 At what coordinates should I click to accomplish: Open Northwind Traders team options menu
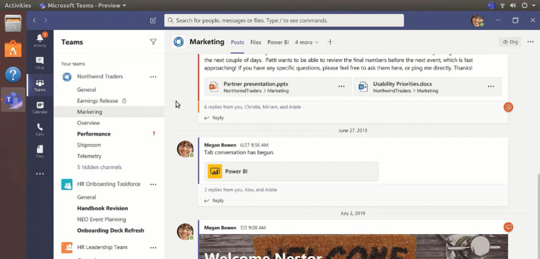pos(153,77)
